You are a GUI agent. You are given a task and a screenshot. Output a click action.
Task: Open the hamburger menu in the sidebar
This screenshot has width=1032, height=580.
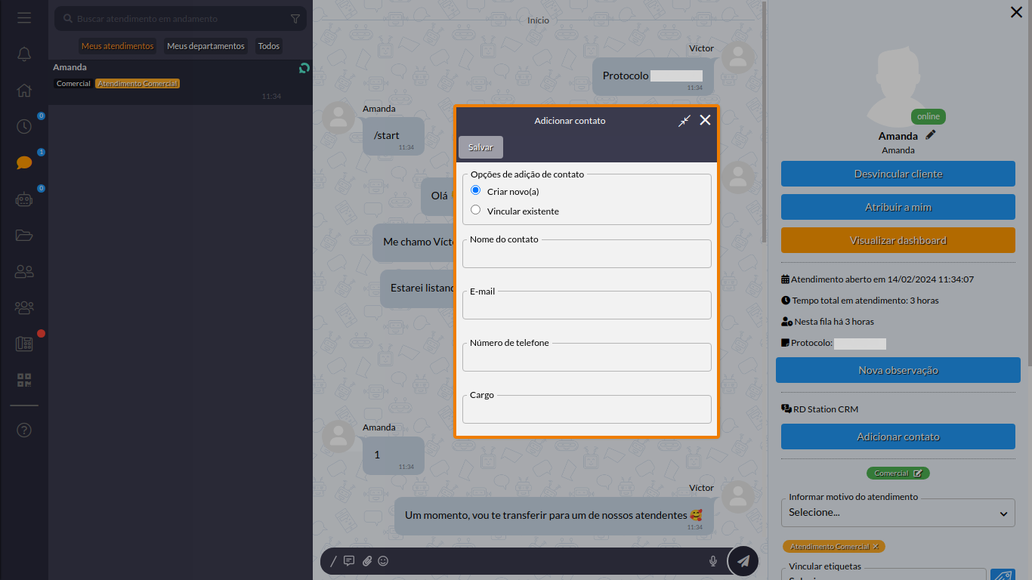(x=24, y=17)
